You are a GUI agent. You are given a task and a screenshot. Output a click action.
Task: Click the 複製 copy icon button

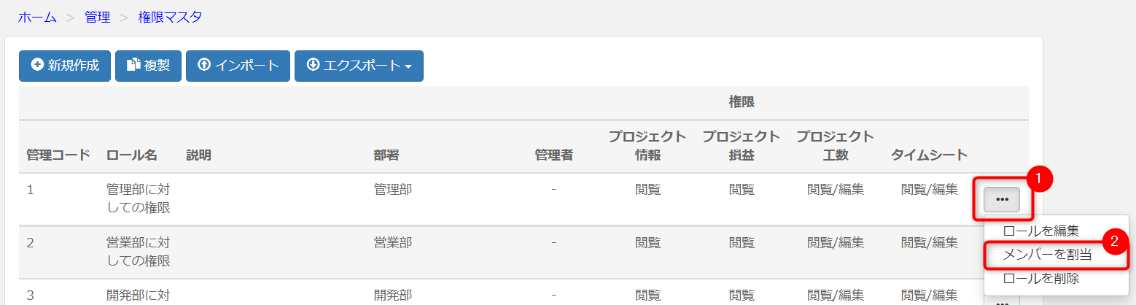pyautogui.click(x=148, y=66)
